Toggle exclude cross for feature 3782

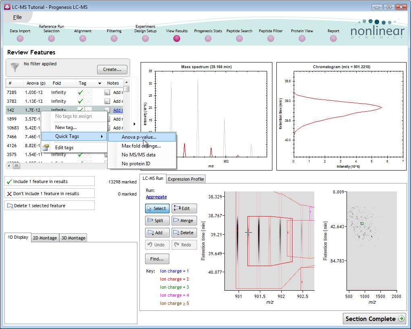89,101
